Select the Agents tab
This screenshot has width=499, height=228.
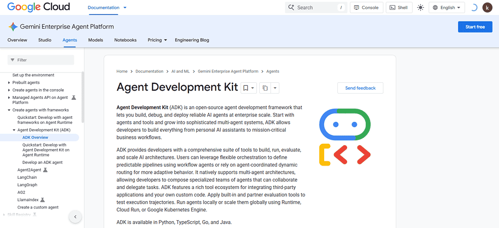tap(70, 40)
